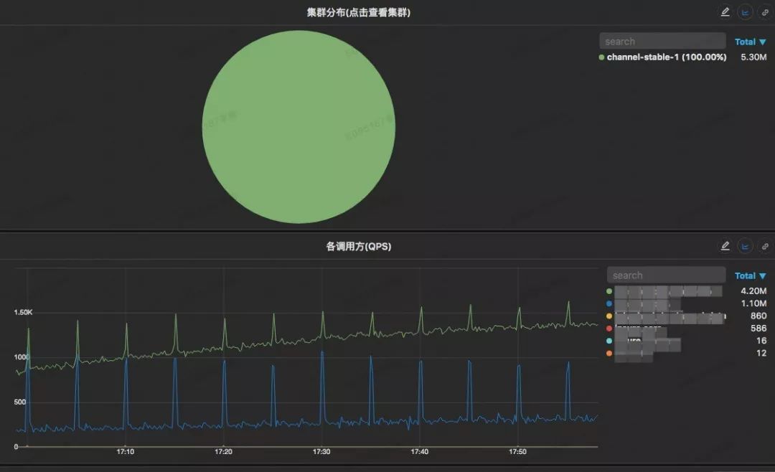Click the edit pencil icon of QPS panel
This screenshot has width=775, height=472.
point(725,245)
